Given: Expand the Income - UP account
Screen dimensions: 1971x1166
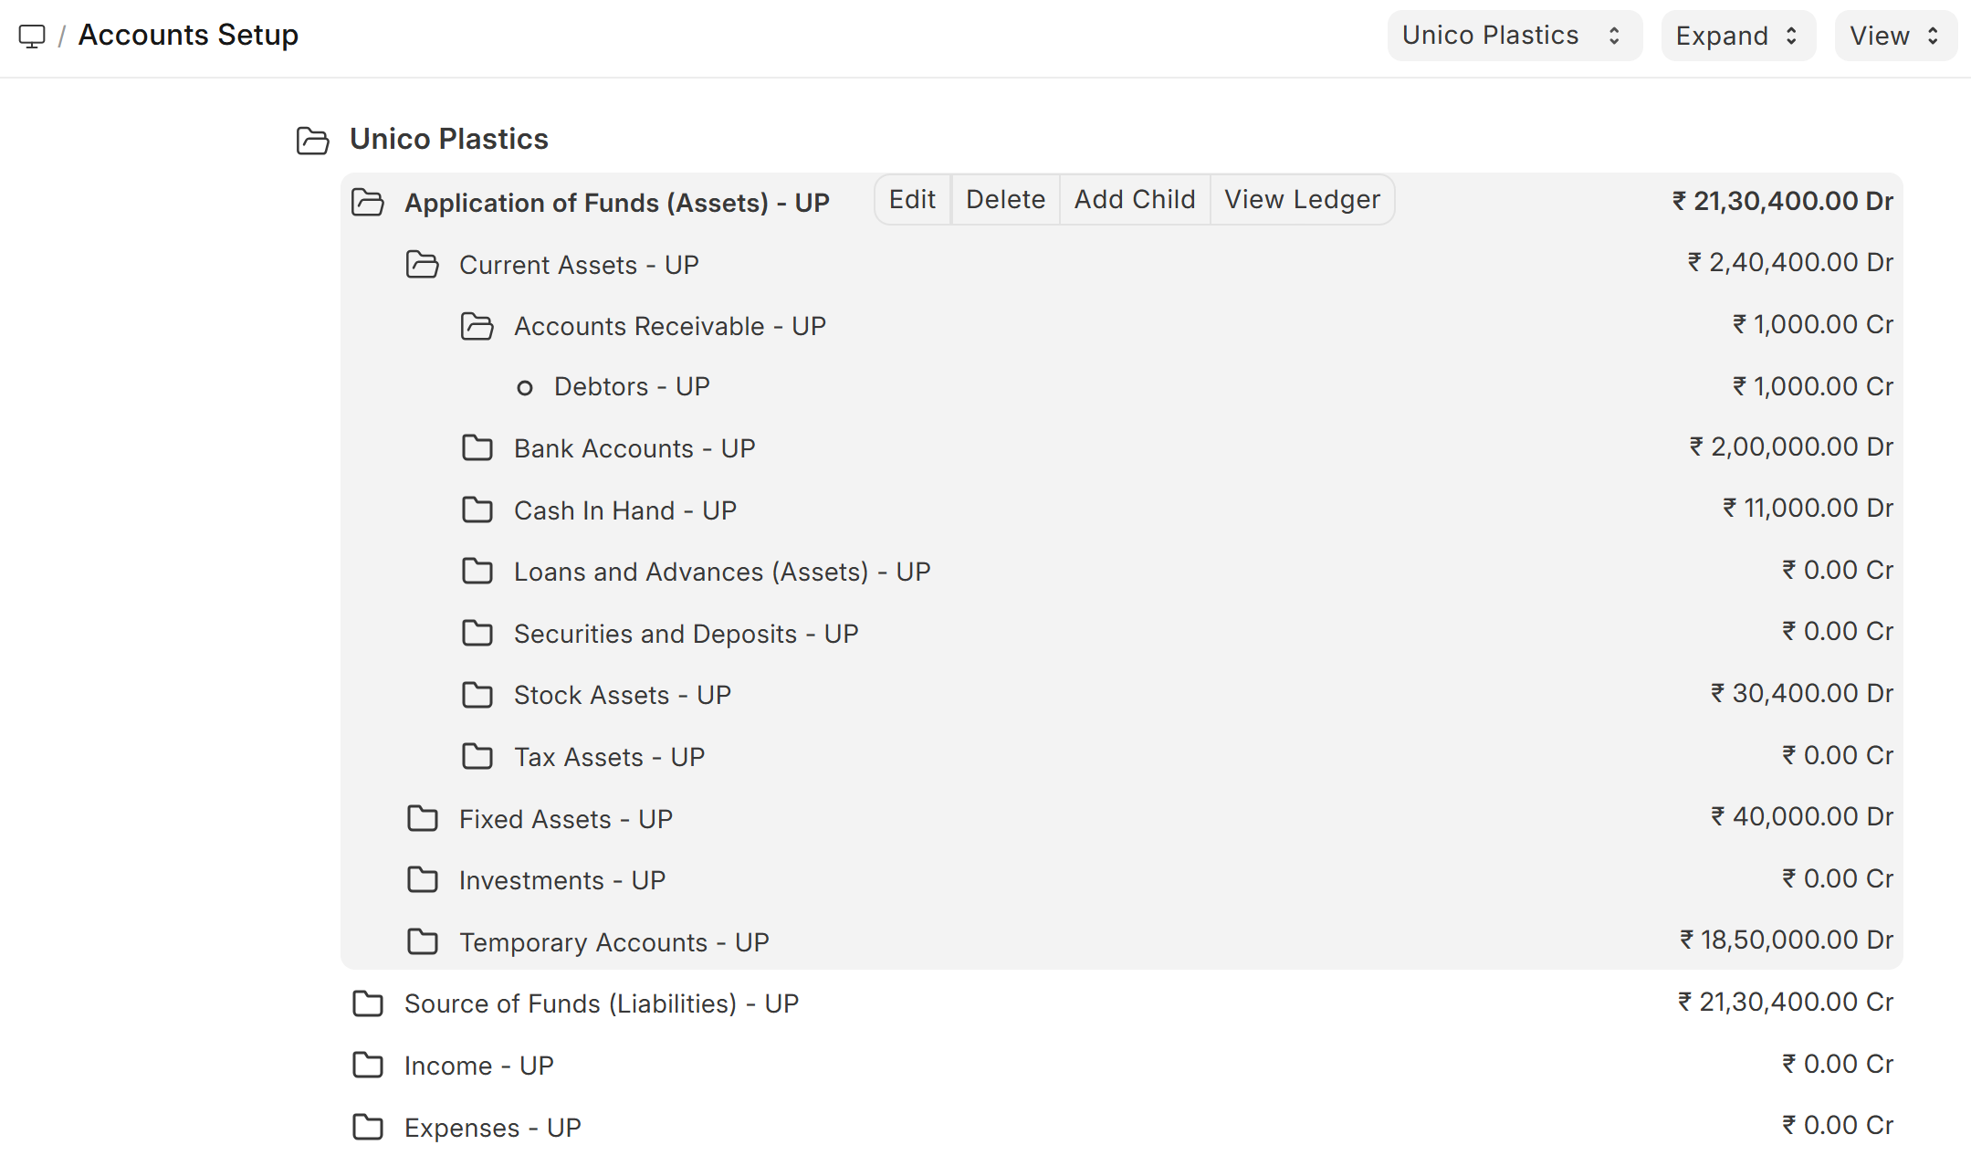Looking at the screenshot, I should click(368, 1066).
